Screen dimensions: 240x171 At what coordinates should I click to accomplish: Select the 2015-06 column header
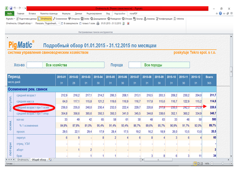[x=122, y=77]
